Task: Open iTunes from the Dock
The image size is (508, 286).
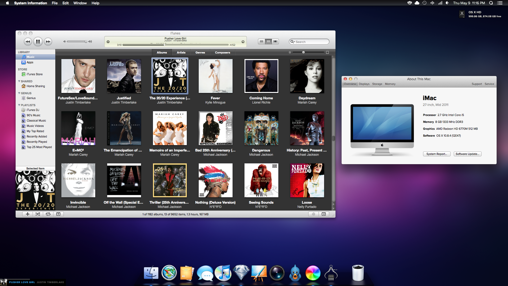Action: (223, 273)
